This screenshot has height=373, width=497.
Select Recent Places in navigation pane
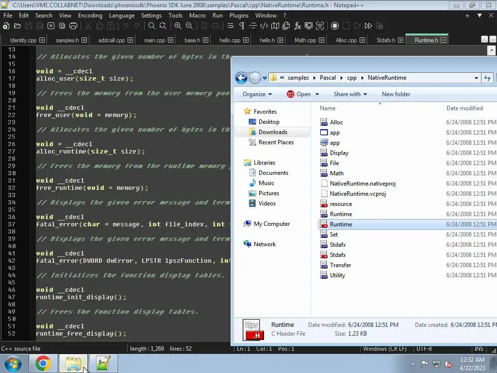(x=276, y=142)
